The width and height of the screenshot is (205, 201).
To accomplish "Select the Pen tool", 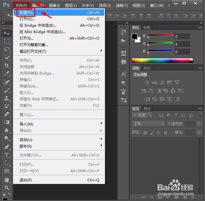I will [x=7, y=147].
